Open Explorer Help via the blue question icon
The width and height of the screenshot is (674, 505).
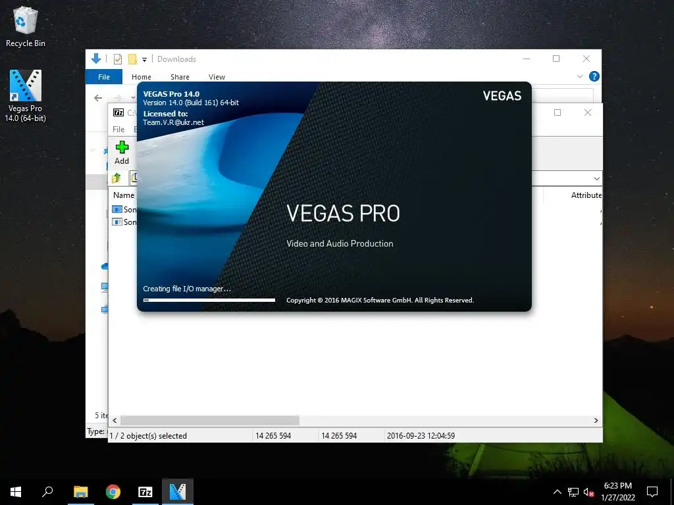tap(594, 76)
